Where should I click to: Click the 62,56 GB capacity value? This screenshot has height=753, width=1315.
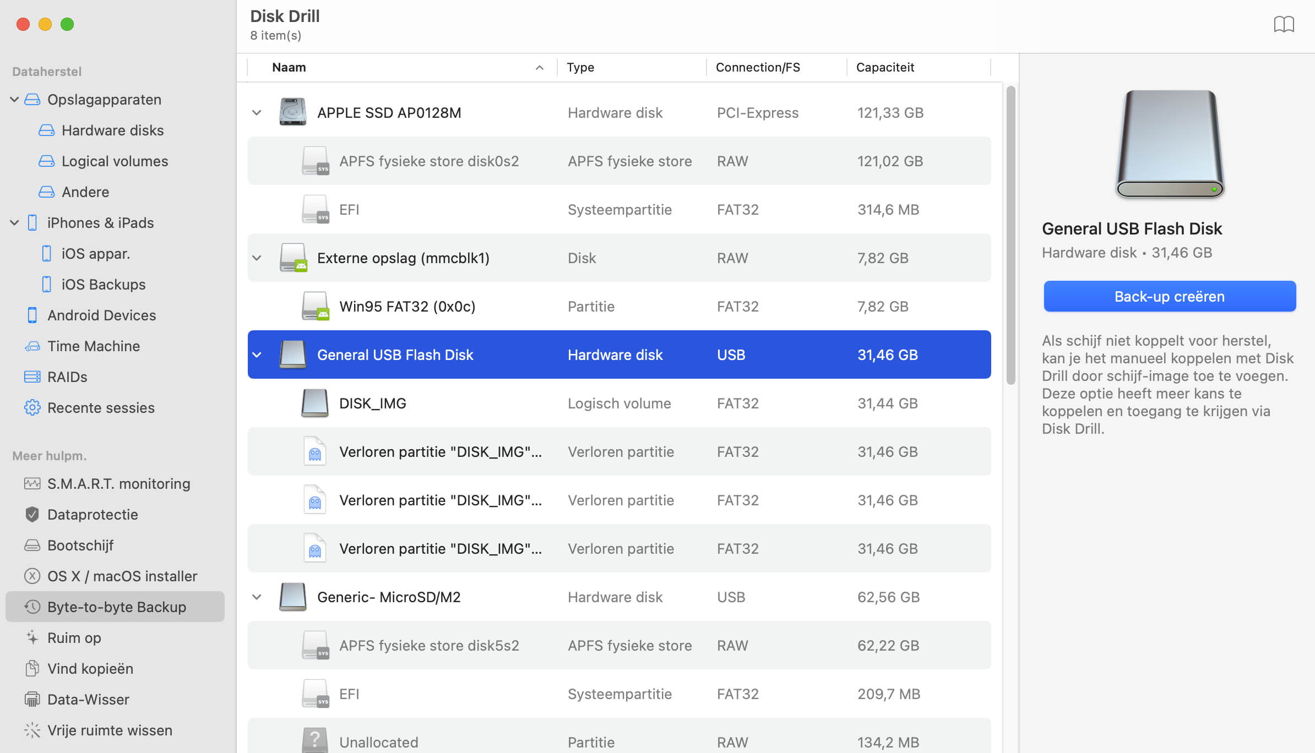[x=888, y=597]
